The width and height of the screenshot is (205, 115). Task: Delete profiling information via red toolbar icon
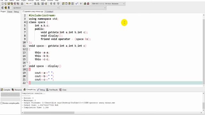pyautogui.click(x=88, y=4)
